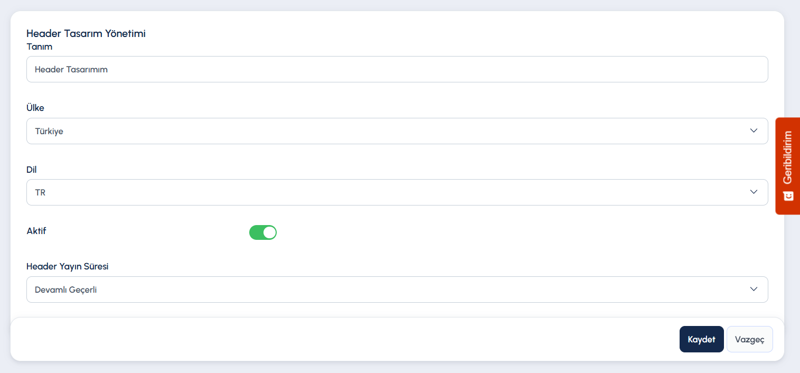
Task: Toggle the Aktif switch off
Action: point(263,232)
